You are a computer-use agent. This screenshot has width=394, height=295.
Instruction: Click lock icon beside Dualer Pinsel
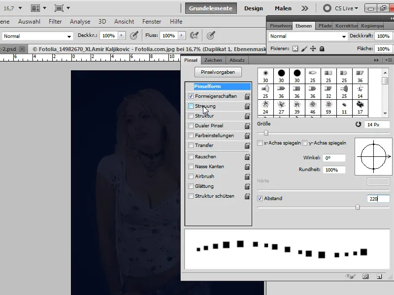[x=247, y=126]
